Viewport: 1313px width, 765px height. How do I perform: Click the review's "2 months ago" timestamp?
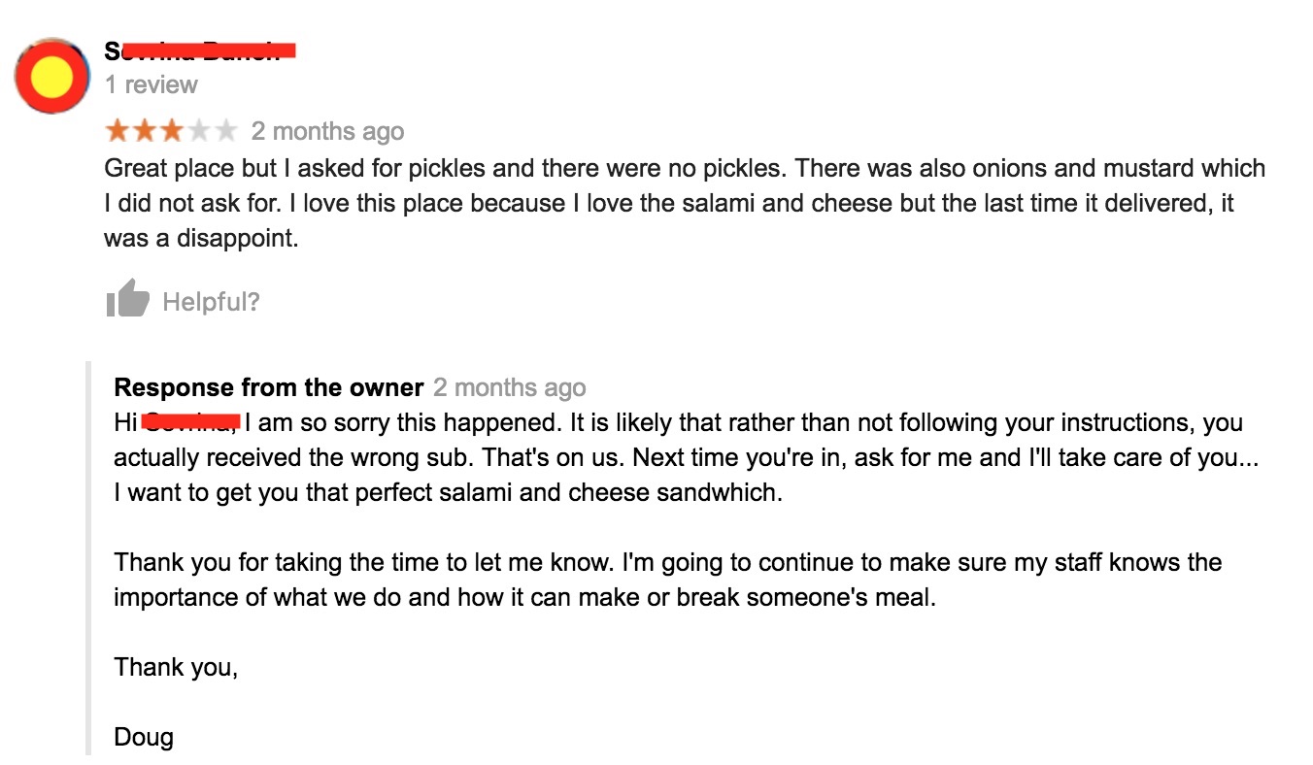[327, 131]
